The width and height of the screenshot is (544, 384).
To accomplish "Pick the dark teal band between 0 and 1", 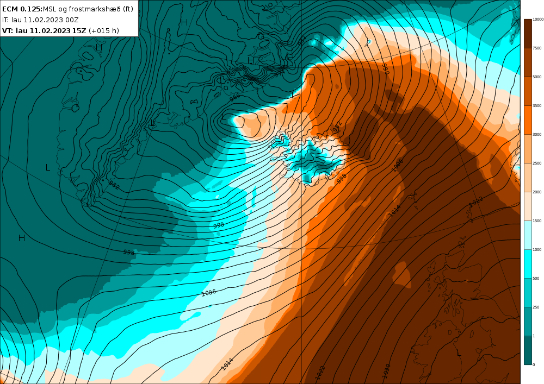I will pos(527,350).
